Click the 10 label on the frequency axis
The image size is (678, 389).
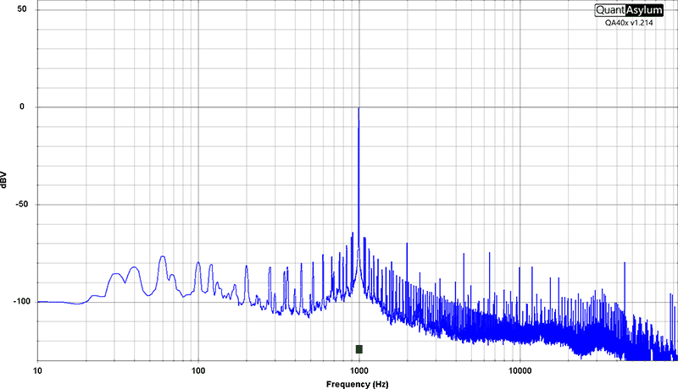(x=37, y=371)
